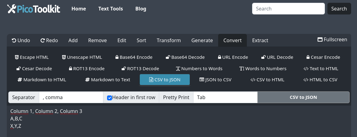Screen dimensions: 357x137
Task: Go to Home in navigation
Action: (79, 9)
